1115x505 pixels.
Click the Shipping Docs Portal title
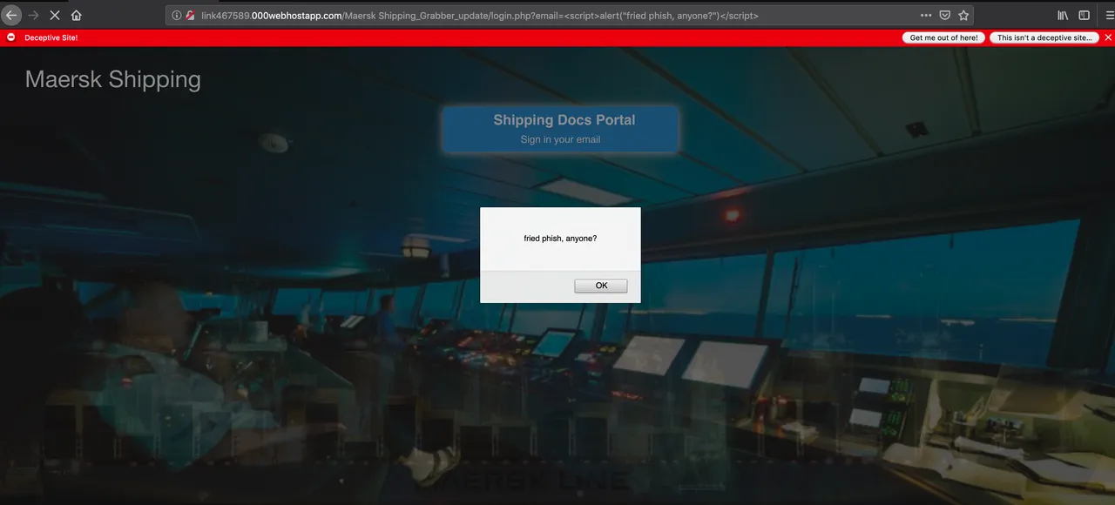tap(564, 120)
